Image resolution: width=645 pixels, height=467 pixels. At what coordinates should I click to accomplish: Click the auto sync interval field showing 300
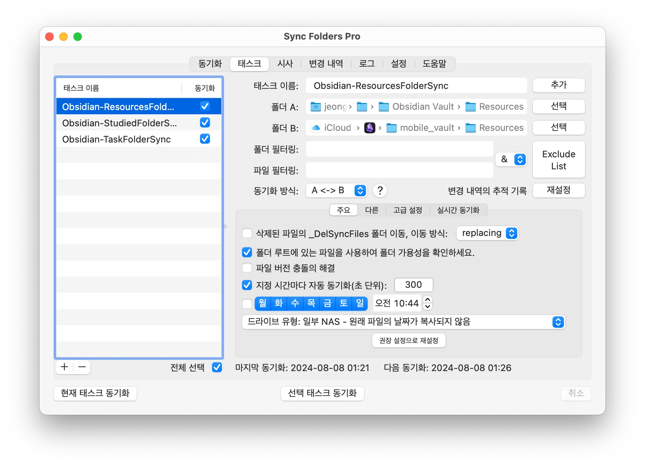414,285
